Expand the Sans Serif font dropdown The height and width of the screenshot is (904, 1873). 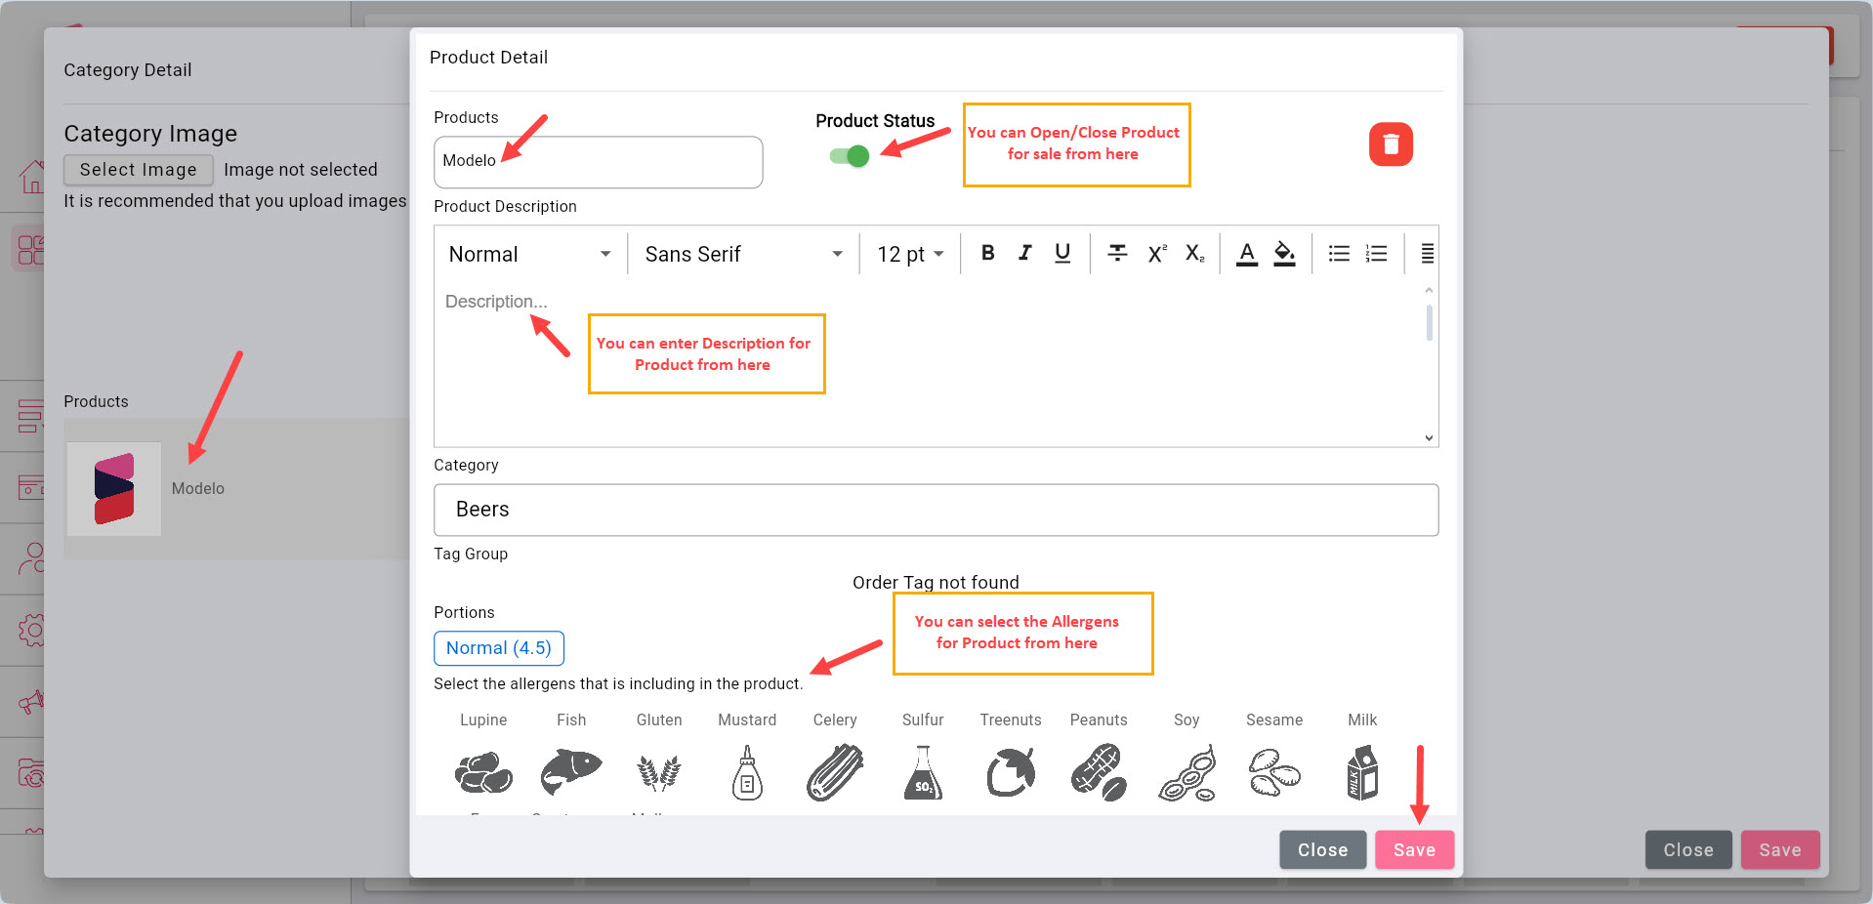(x=743, y=254)
